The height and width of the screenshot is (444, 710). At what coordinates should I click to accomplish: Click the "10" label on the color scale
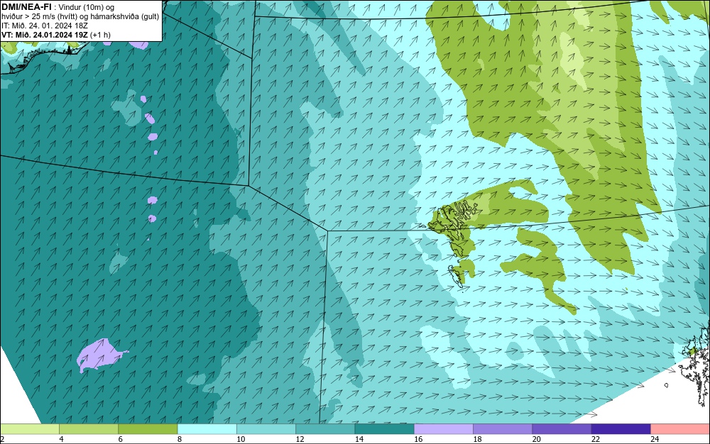coord(241,439)
